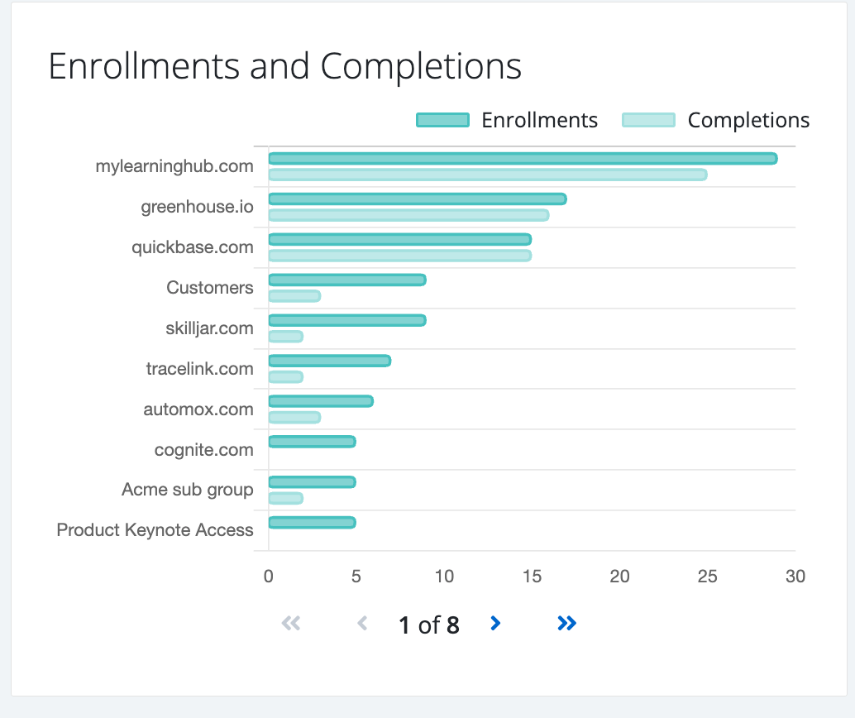Go to the previous page arrow

pos(361,624)
